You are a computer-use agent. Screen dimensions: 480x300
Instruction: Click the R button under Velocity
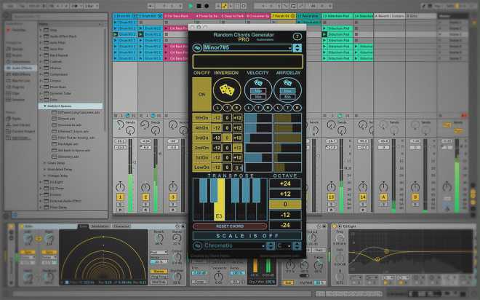coord(268,108)
